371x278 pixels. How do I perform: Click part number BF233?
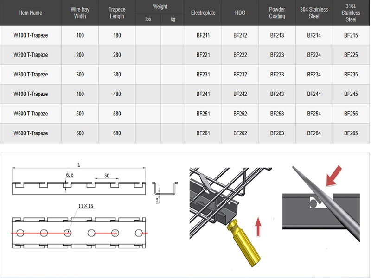[277, 75]
